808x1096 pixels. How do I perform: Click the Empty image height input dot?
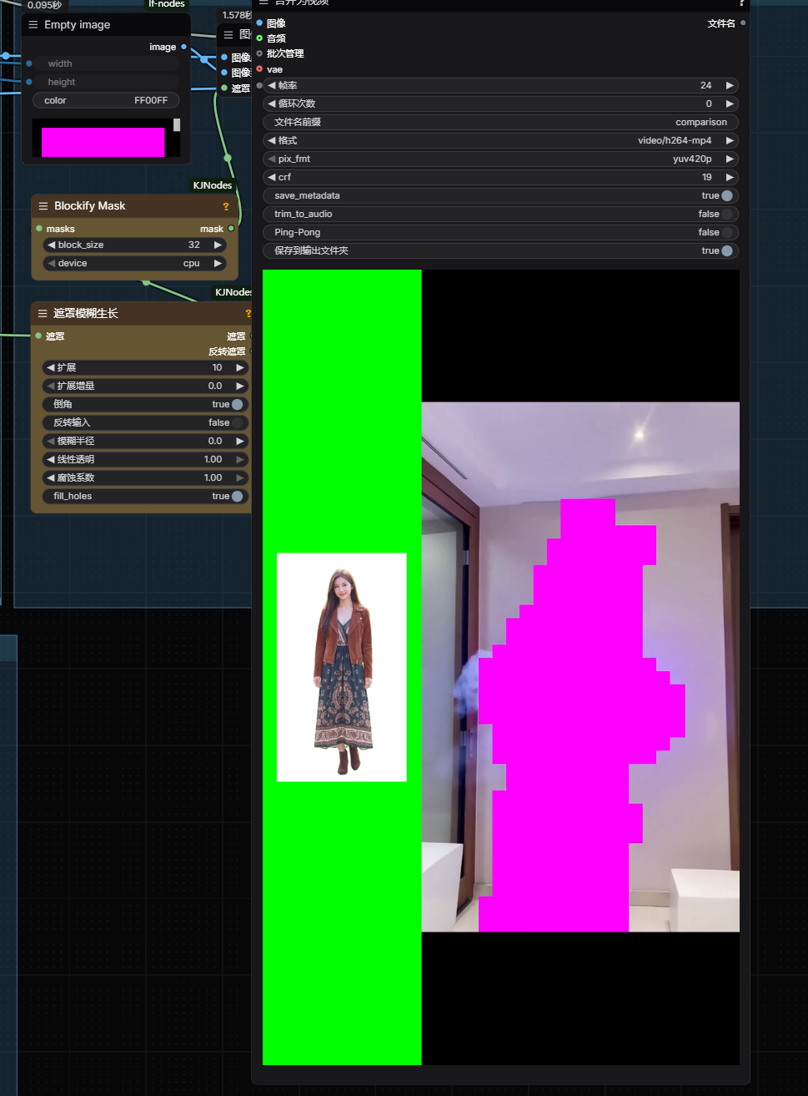click(29, 82)
